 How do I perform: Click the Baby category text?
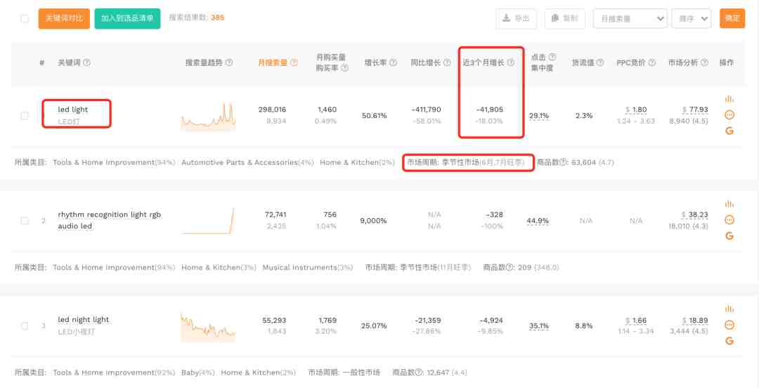click(x=190, y=373)
